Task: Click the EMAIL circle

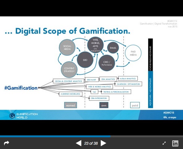Action: 113,48
